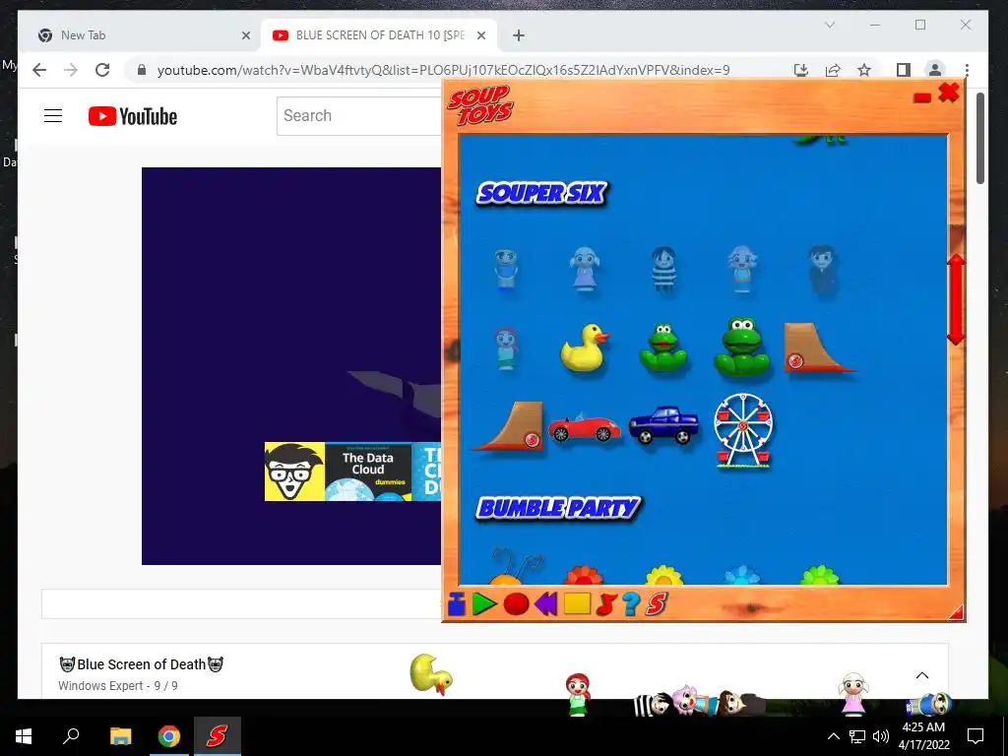The height and width of the screenshot is (756, 1008).
Task: Click the install app icon in address bar
Action: (x=801, y=70)
